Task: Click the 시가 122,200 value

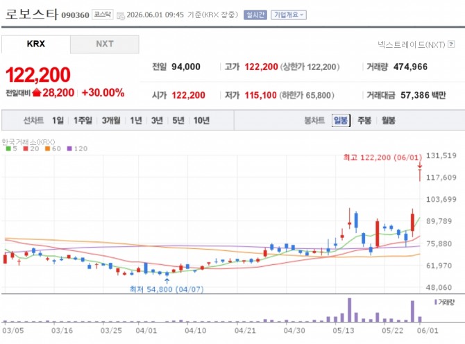Action: [188, 95]
